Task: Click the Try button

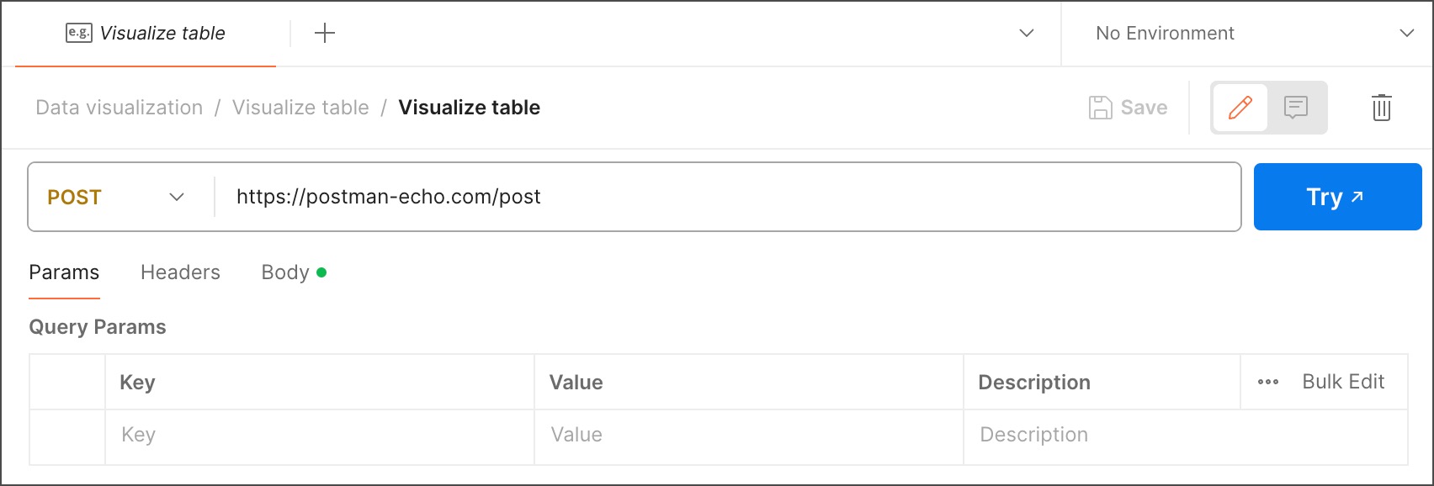Action: [1337, 196]
